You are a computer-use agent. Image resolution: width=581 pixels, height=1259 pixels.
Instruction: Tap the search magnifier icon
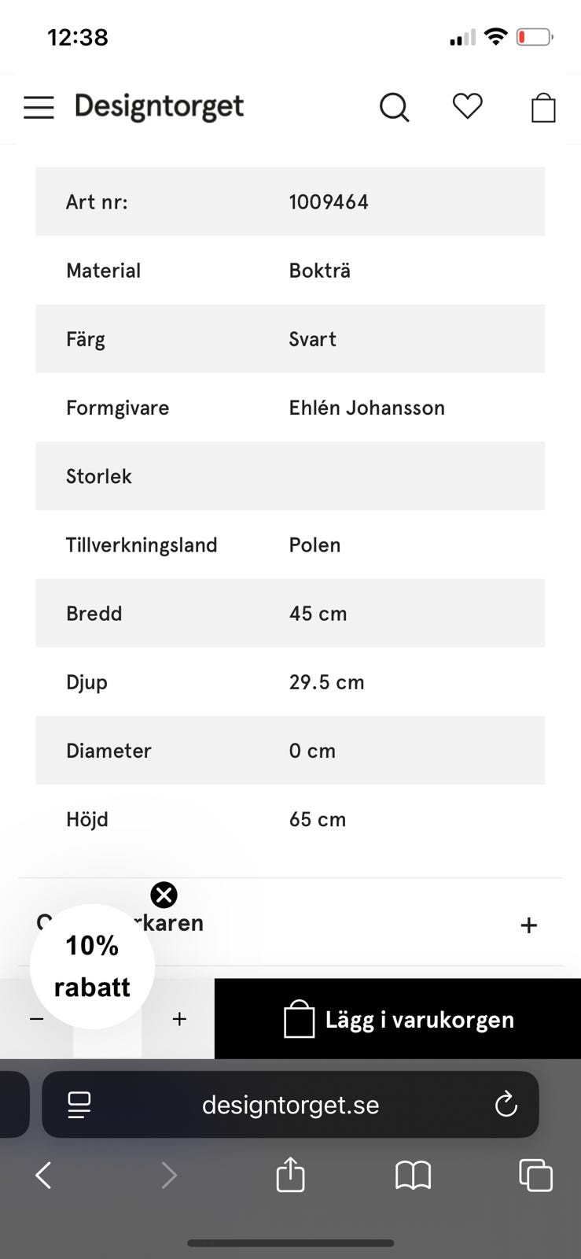pos(394,107)
